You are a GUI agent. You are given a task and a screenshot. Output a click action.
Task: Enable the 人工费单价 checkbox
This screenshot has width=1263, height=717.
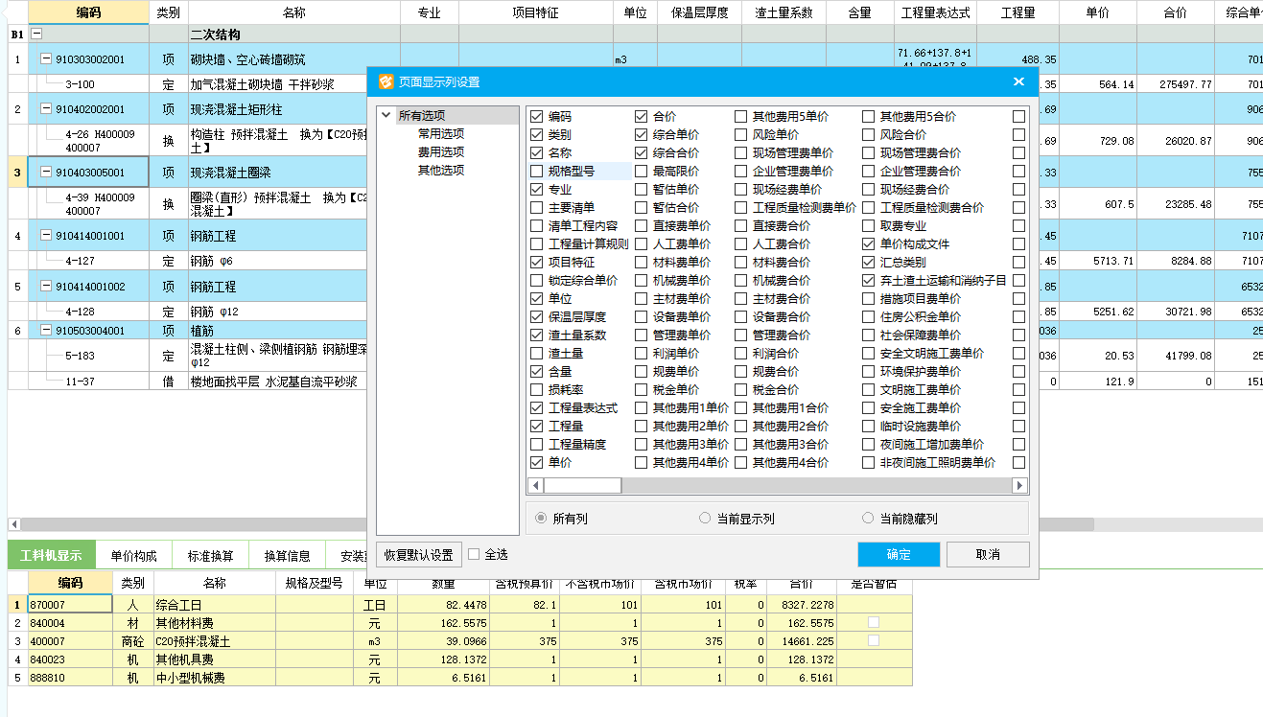642,244
